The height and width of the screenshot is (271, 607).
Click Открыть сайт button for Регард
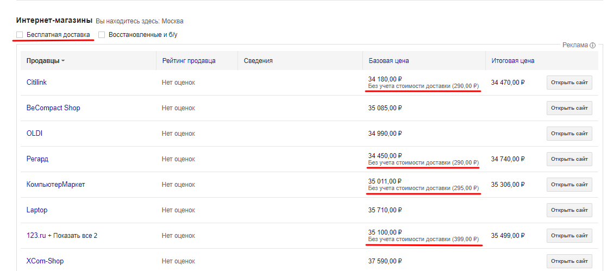(570, 159)
